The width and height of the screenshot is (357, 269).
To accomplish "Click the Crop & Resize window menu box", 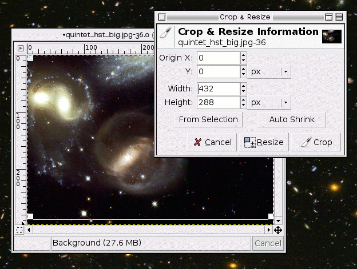I will pos(162,17).
